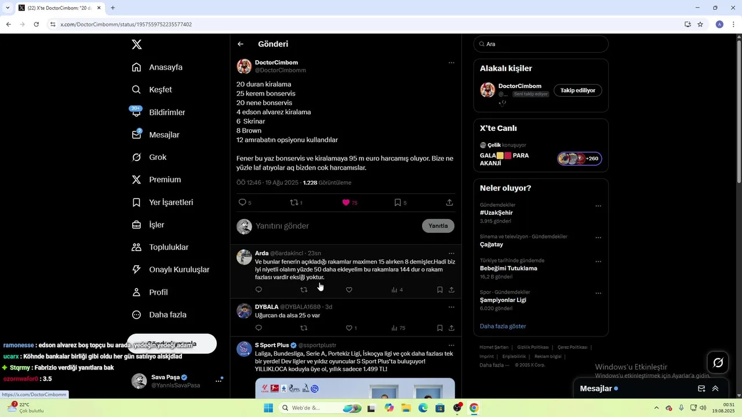Viewport: 742px width, 417px height.
Task: Click the Yanıtla button
Action: tap(438, 226)
